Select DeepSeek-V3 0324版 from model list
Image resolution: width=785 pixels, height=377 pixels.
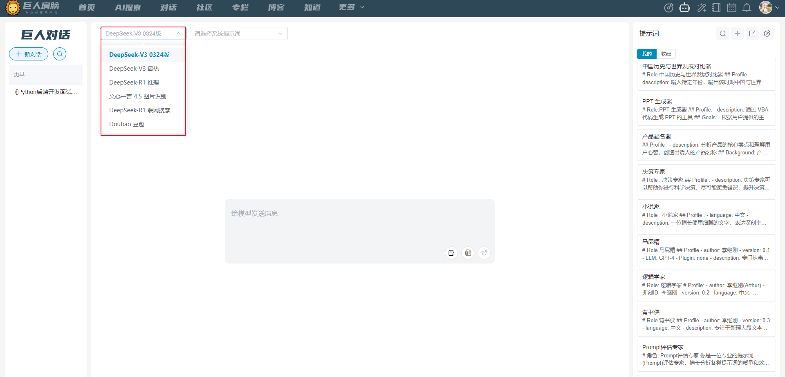click(x=143, y=55)
